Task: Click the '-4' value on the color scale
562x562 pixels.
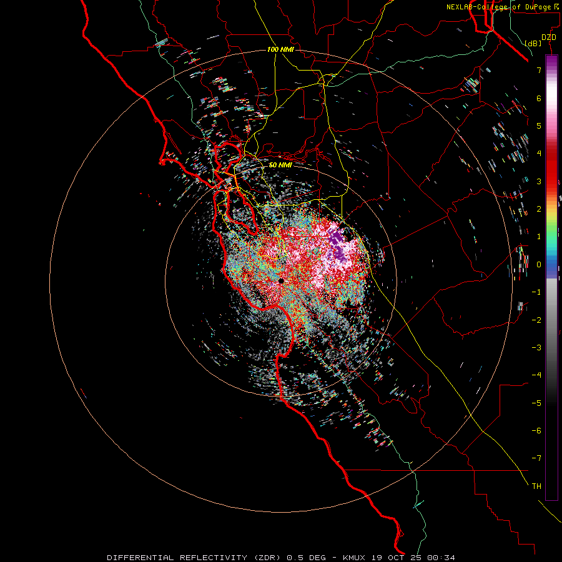Action: [x=536, y=375]
